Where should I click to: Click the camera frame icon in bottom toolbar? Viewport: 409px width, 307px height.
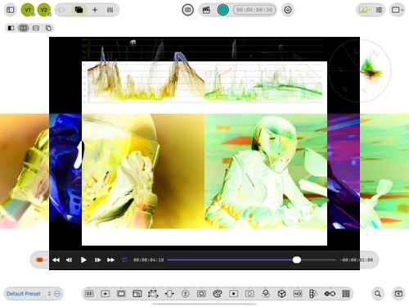point(201,294)
